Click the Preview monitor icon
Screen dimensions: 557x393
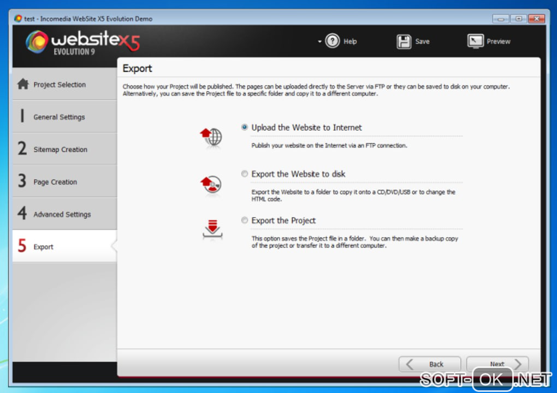pos(475,41)
